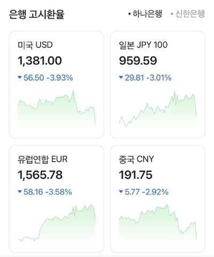Click the EUR price trend chart
Screen dimensions: 214x257
coord(57,223)
